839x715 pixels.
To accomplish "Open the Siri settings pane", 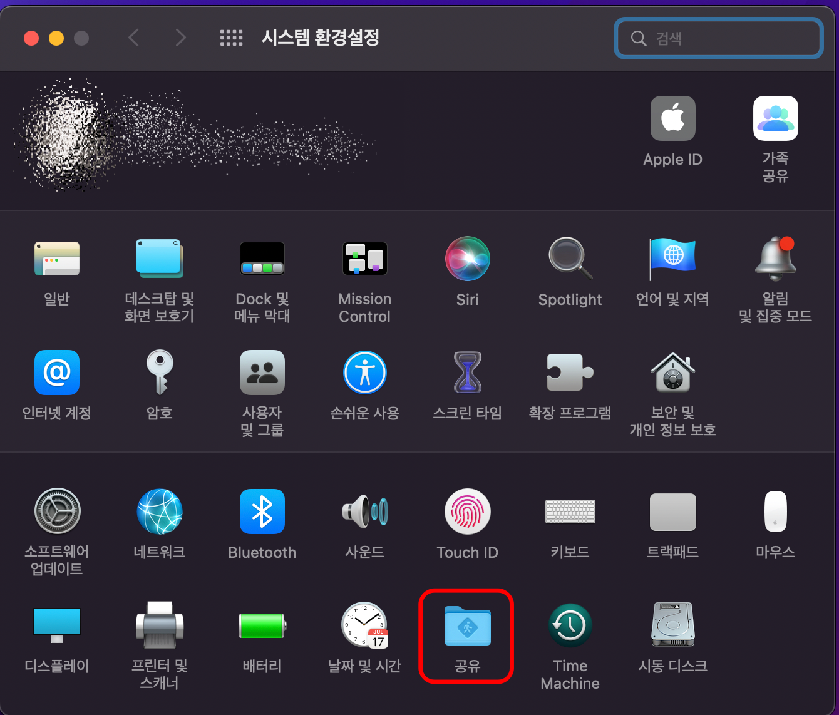I will 467,259.
